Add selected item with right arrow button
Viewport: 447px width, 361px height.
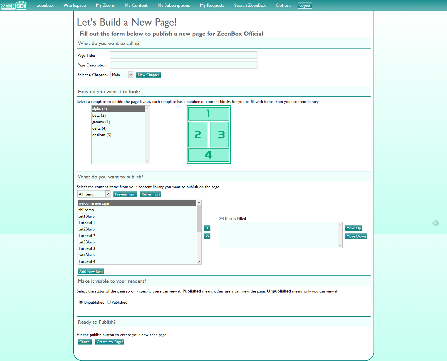click(x=207, y=228)
